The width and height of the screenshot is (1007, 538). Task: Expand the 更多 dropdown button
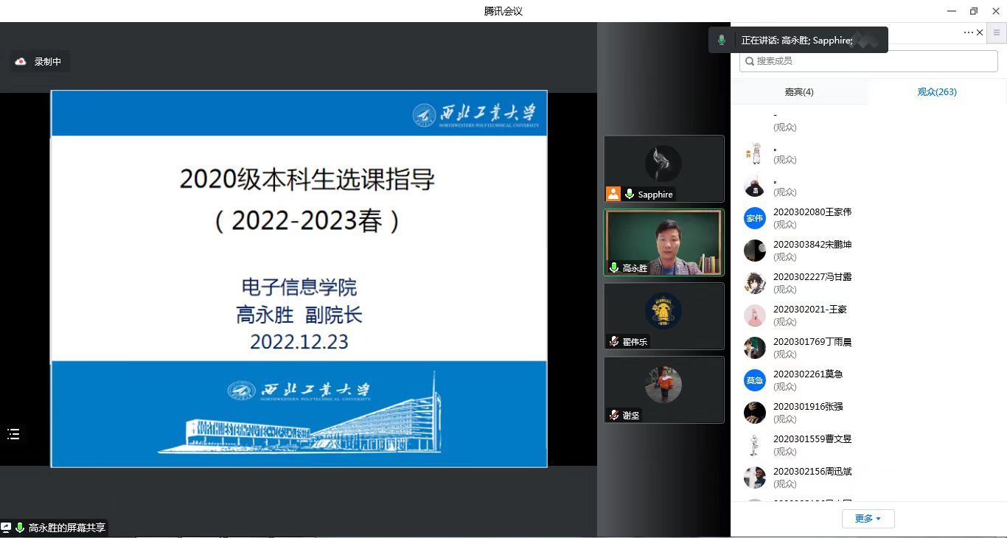pyautogui.click(x=868, y=519)
